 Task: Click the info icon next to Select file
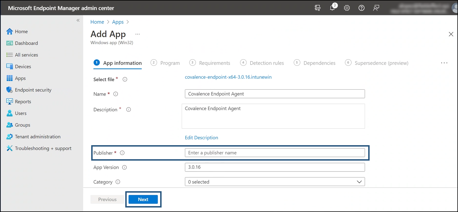pos(125,79)
